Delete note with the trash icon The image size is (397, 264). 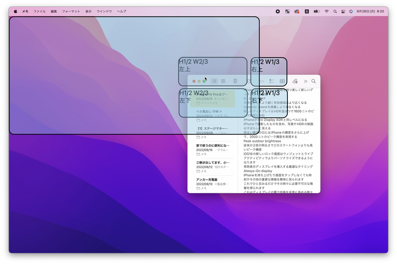tap(235, 81)
